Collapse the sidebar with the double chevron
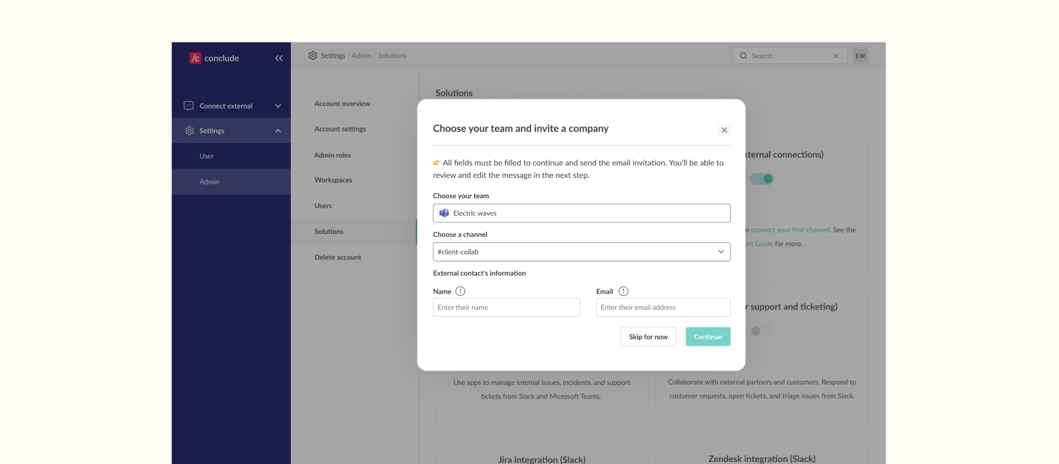 click(x=279, y=58)
